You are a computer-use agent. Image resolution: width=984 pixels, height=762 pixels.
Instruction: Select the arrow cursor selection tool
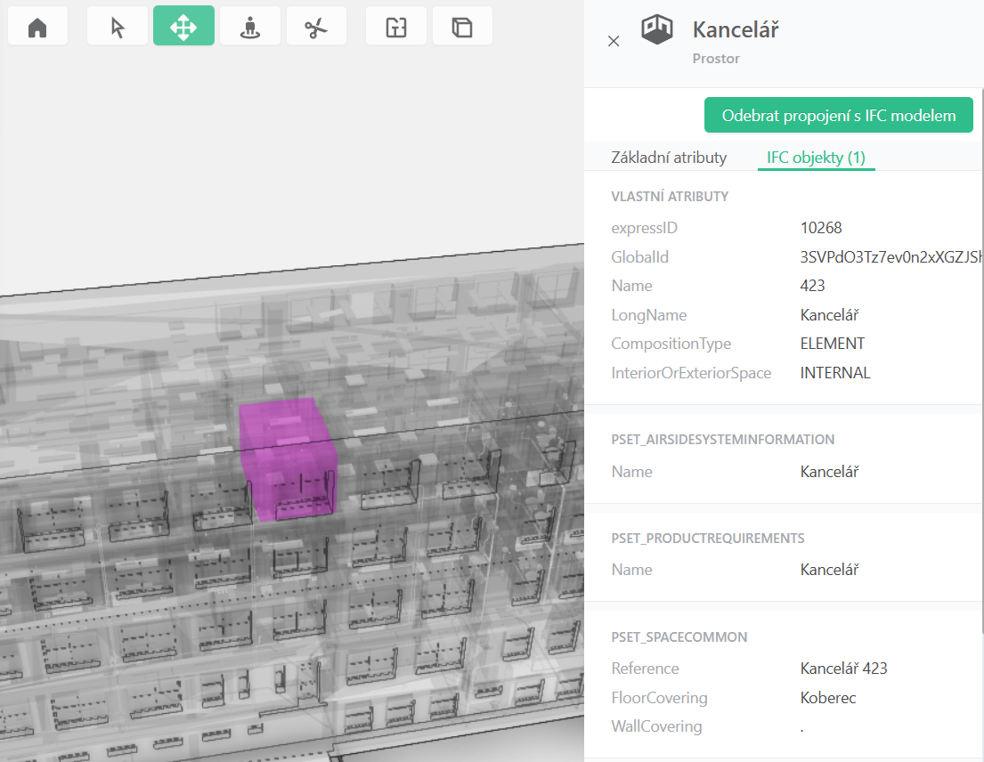coord(117,27)
